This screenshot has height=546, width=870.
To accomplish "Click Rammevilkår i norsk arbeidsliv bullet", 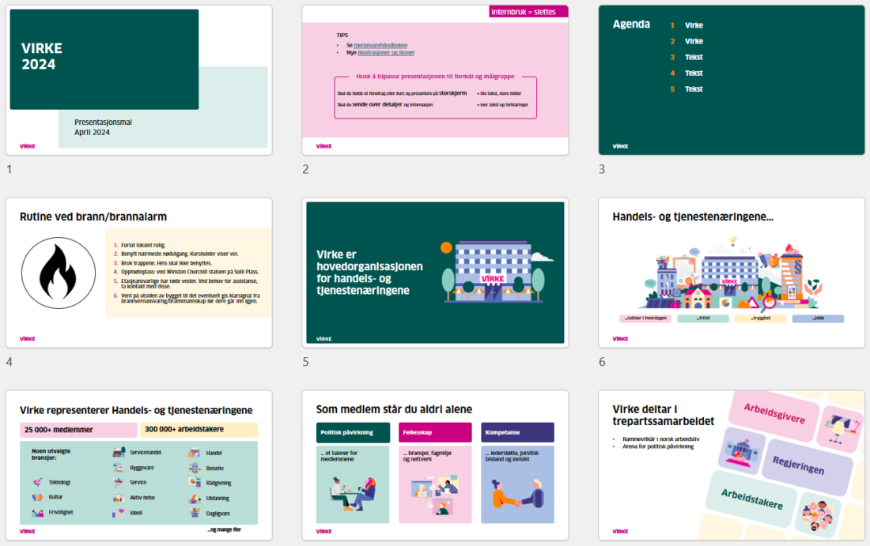I will (661, 439).
